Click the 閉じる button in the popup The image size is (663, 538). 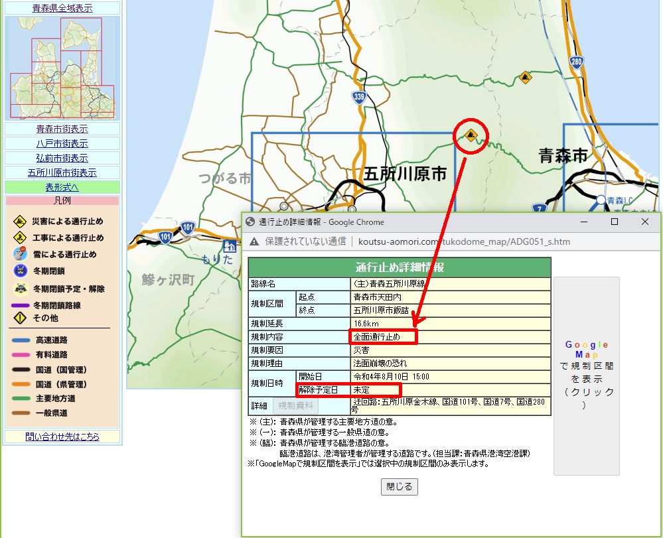click(x=399, y=487)
